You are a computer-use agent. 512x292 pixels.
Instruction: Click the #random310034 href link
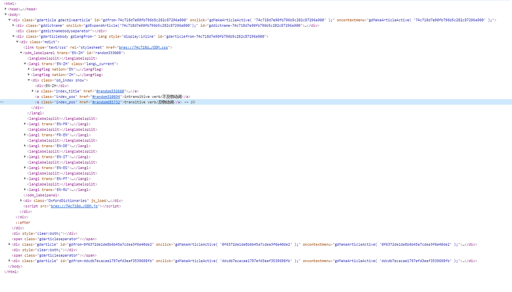(x=106, y=97)
